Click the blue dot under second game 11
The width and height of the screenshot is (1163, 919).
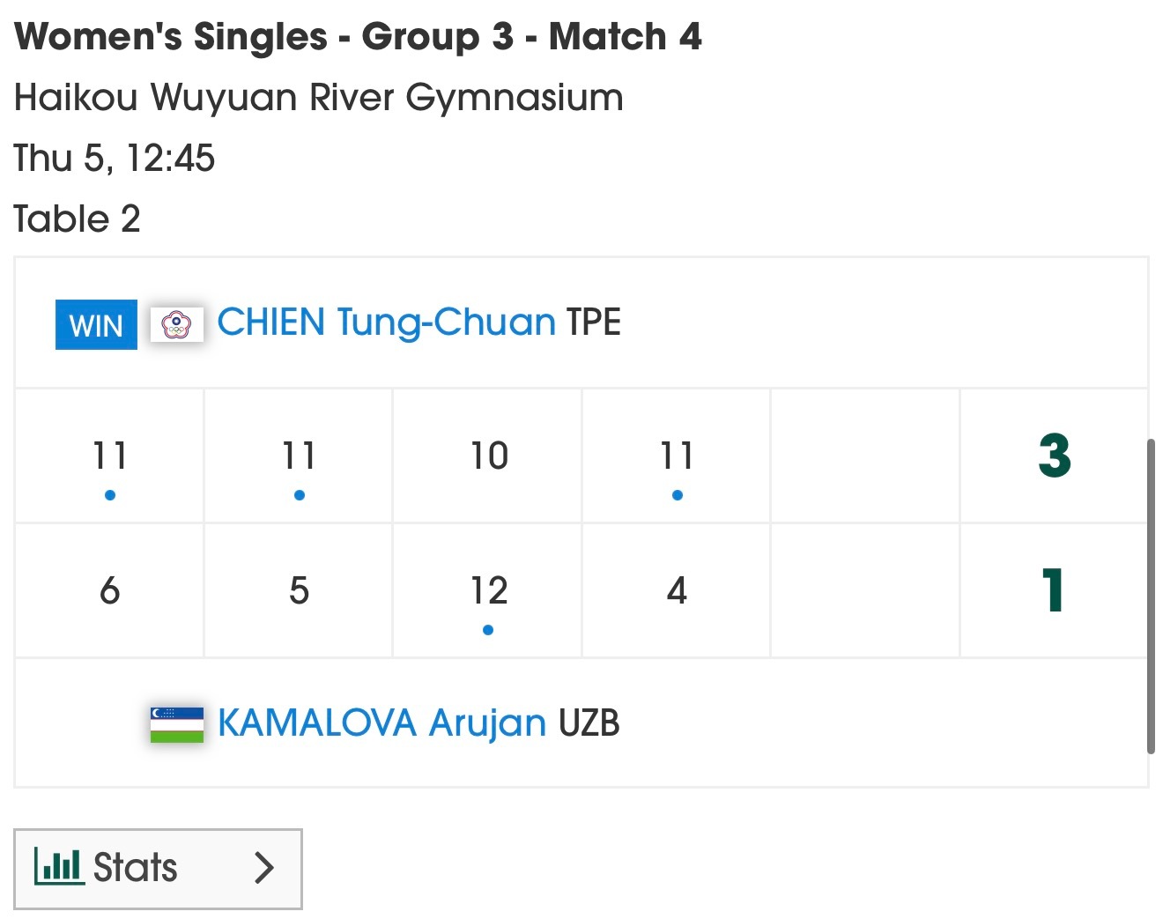[x=300, y=495]
